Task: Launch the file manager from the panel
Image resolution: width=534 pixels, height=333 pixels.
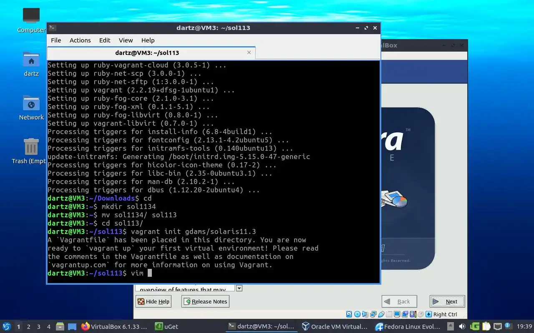Action: tap(60, 327)
